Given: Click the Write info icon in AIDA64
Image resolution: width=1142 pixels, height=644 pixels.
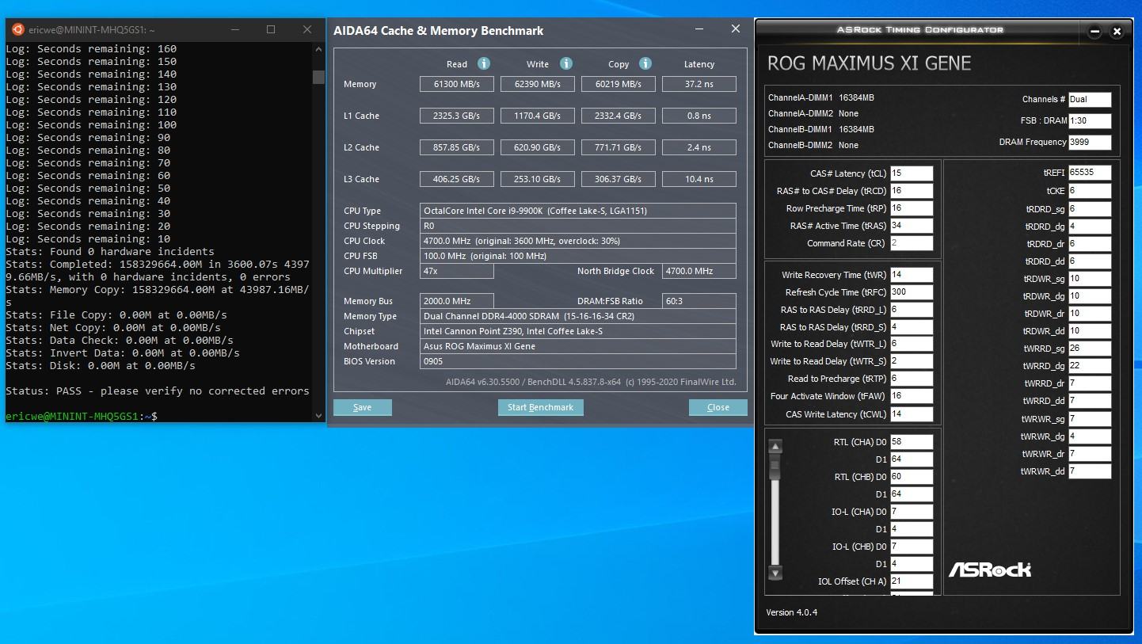Looking at the screenshot, I should pyautogui.click(x=565, y=63).
